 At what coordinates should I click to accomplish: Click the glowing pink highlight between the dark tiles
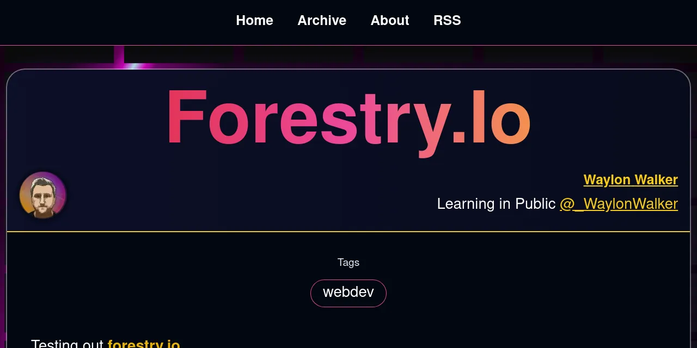(x=119, y=55)
